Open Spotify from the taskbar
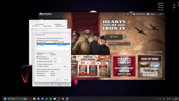 tap(51, 99)
